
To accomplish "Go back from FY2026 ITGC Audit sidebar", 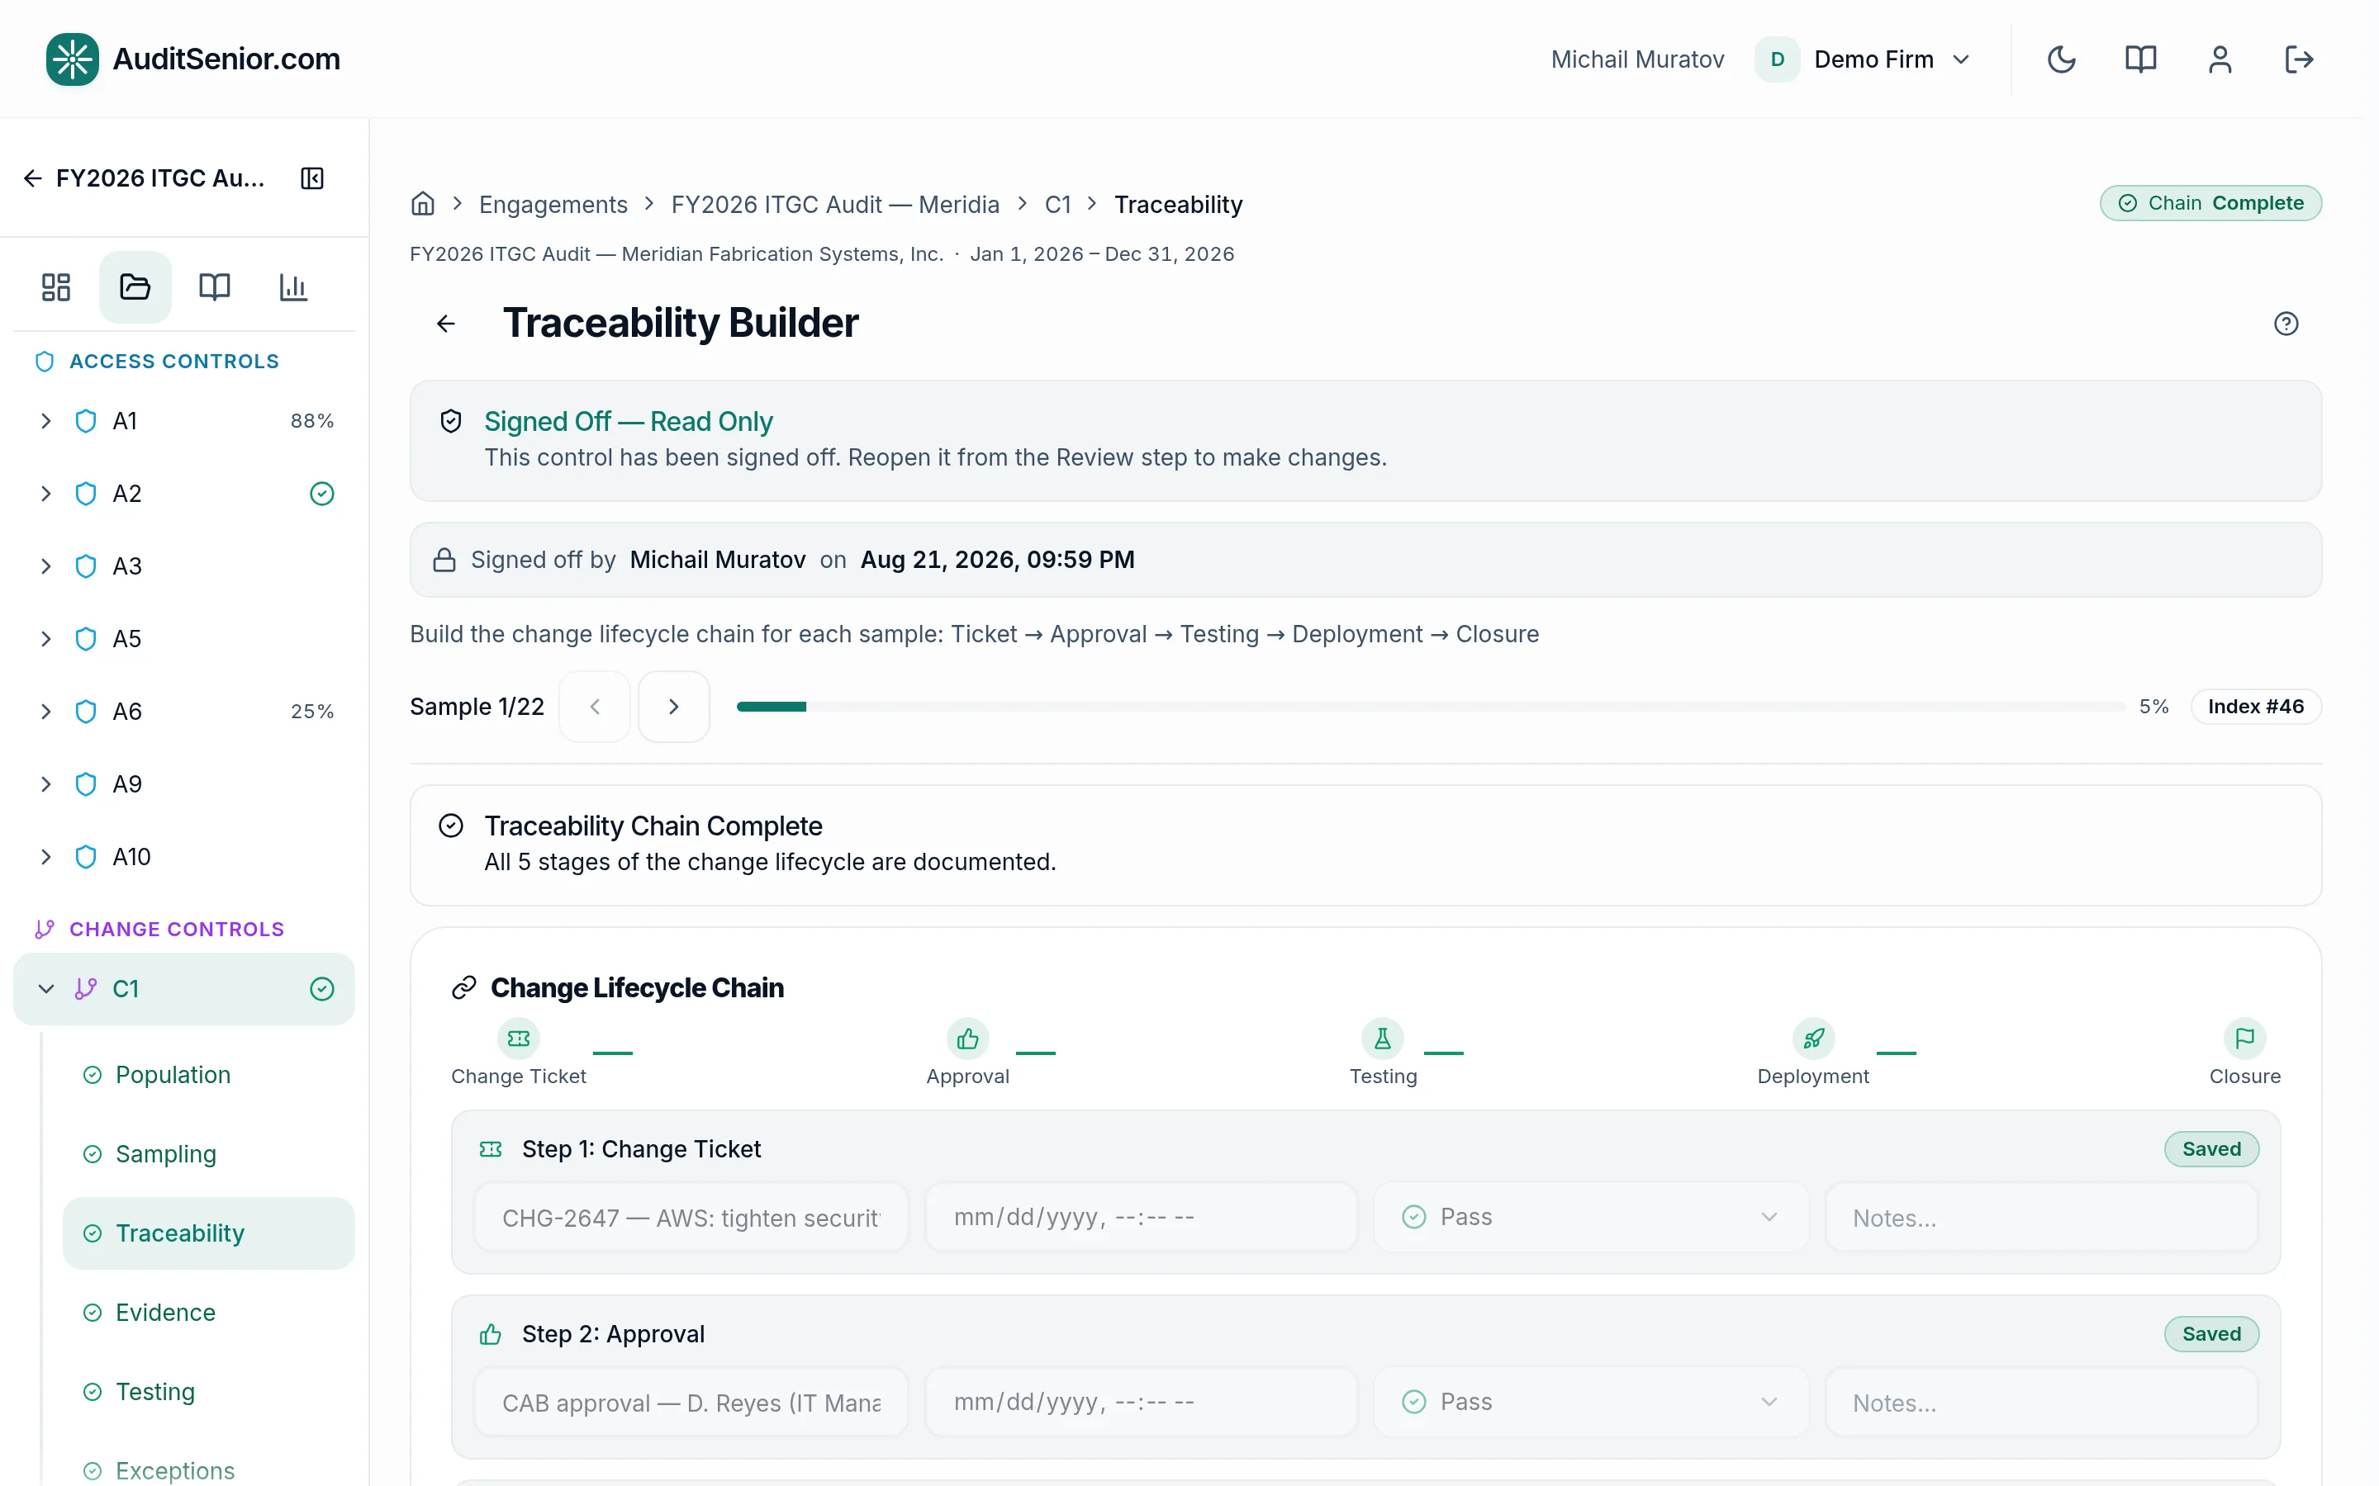I will point(32,177).
